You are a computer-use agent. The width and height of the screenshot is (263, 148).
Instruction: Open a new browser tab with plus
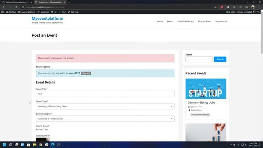pyautogui.click(x=69, y=2)
